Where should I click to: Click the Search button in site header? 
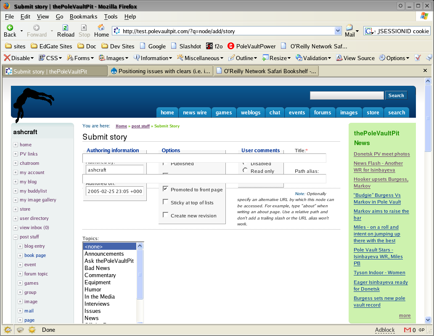(396, 95)
